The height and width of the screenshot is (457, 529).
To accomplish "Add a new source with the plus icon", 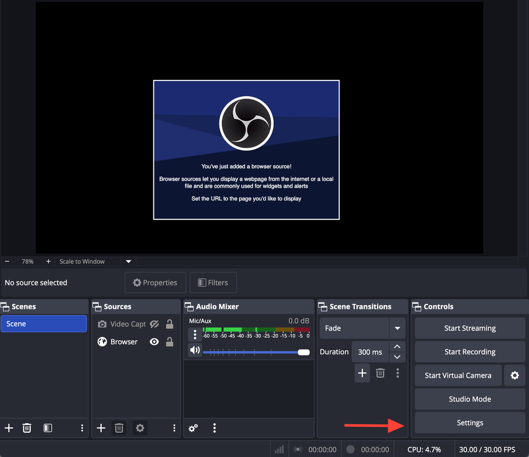I will 101,428.
